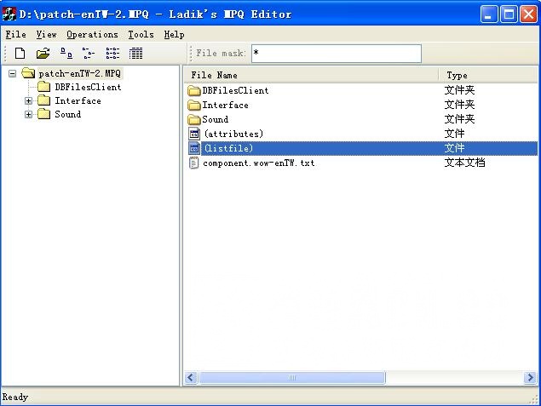Click the Interface folder icon in file list

tap(194, 106)
